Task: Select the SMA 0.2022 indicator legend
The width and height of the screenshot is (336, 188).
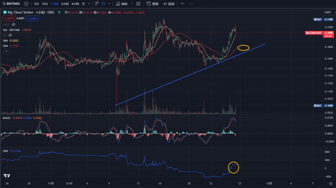Action: tap(11, 41)
